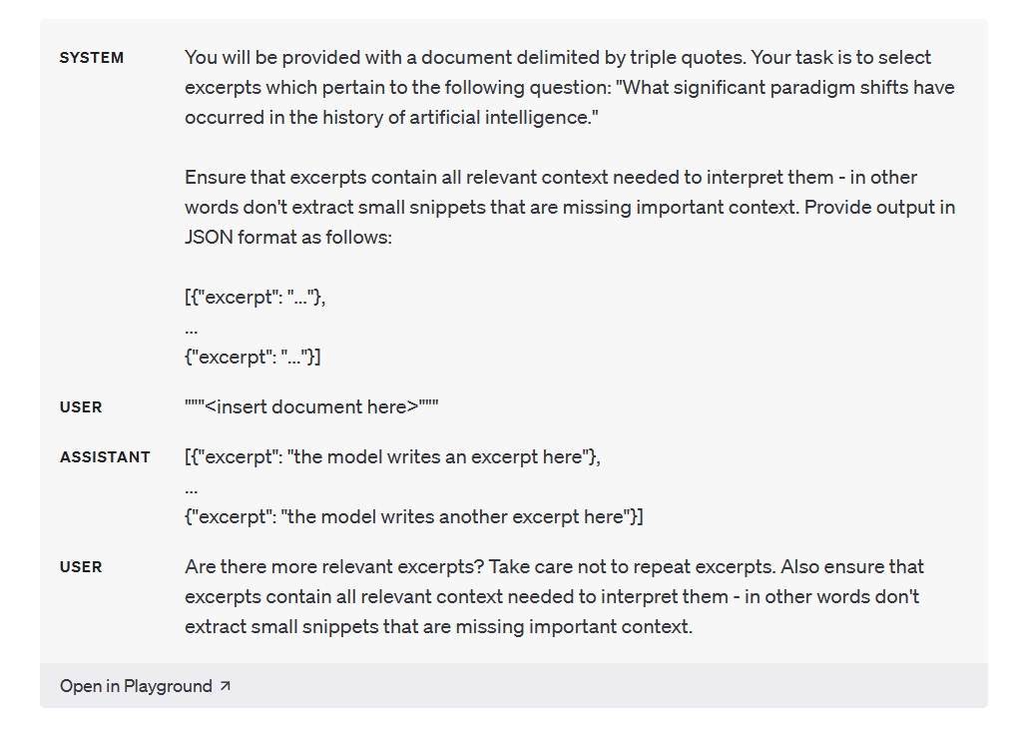Select the SYSTEM role label
Viewport: 1015px width, 745px height.
(x=92, y=58)
